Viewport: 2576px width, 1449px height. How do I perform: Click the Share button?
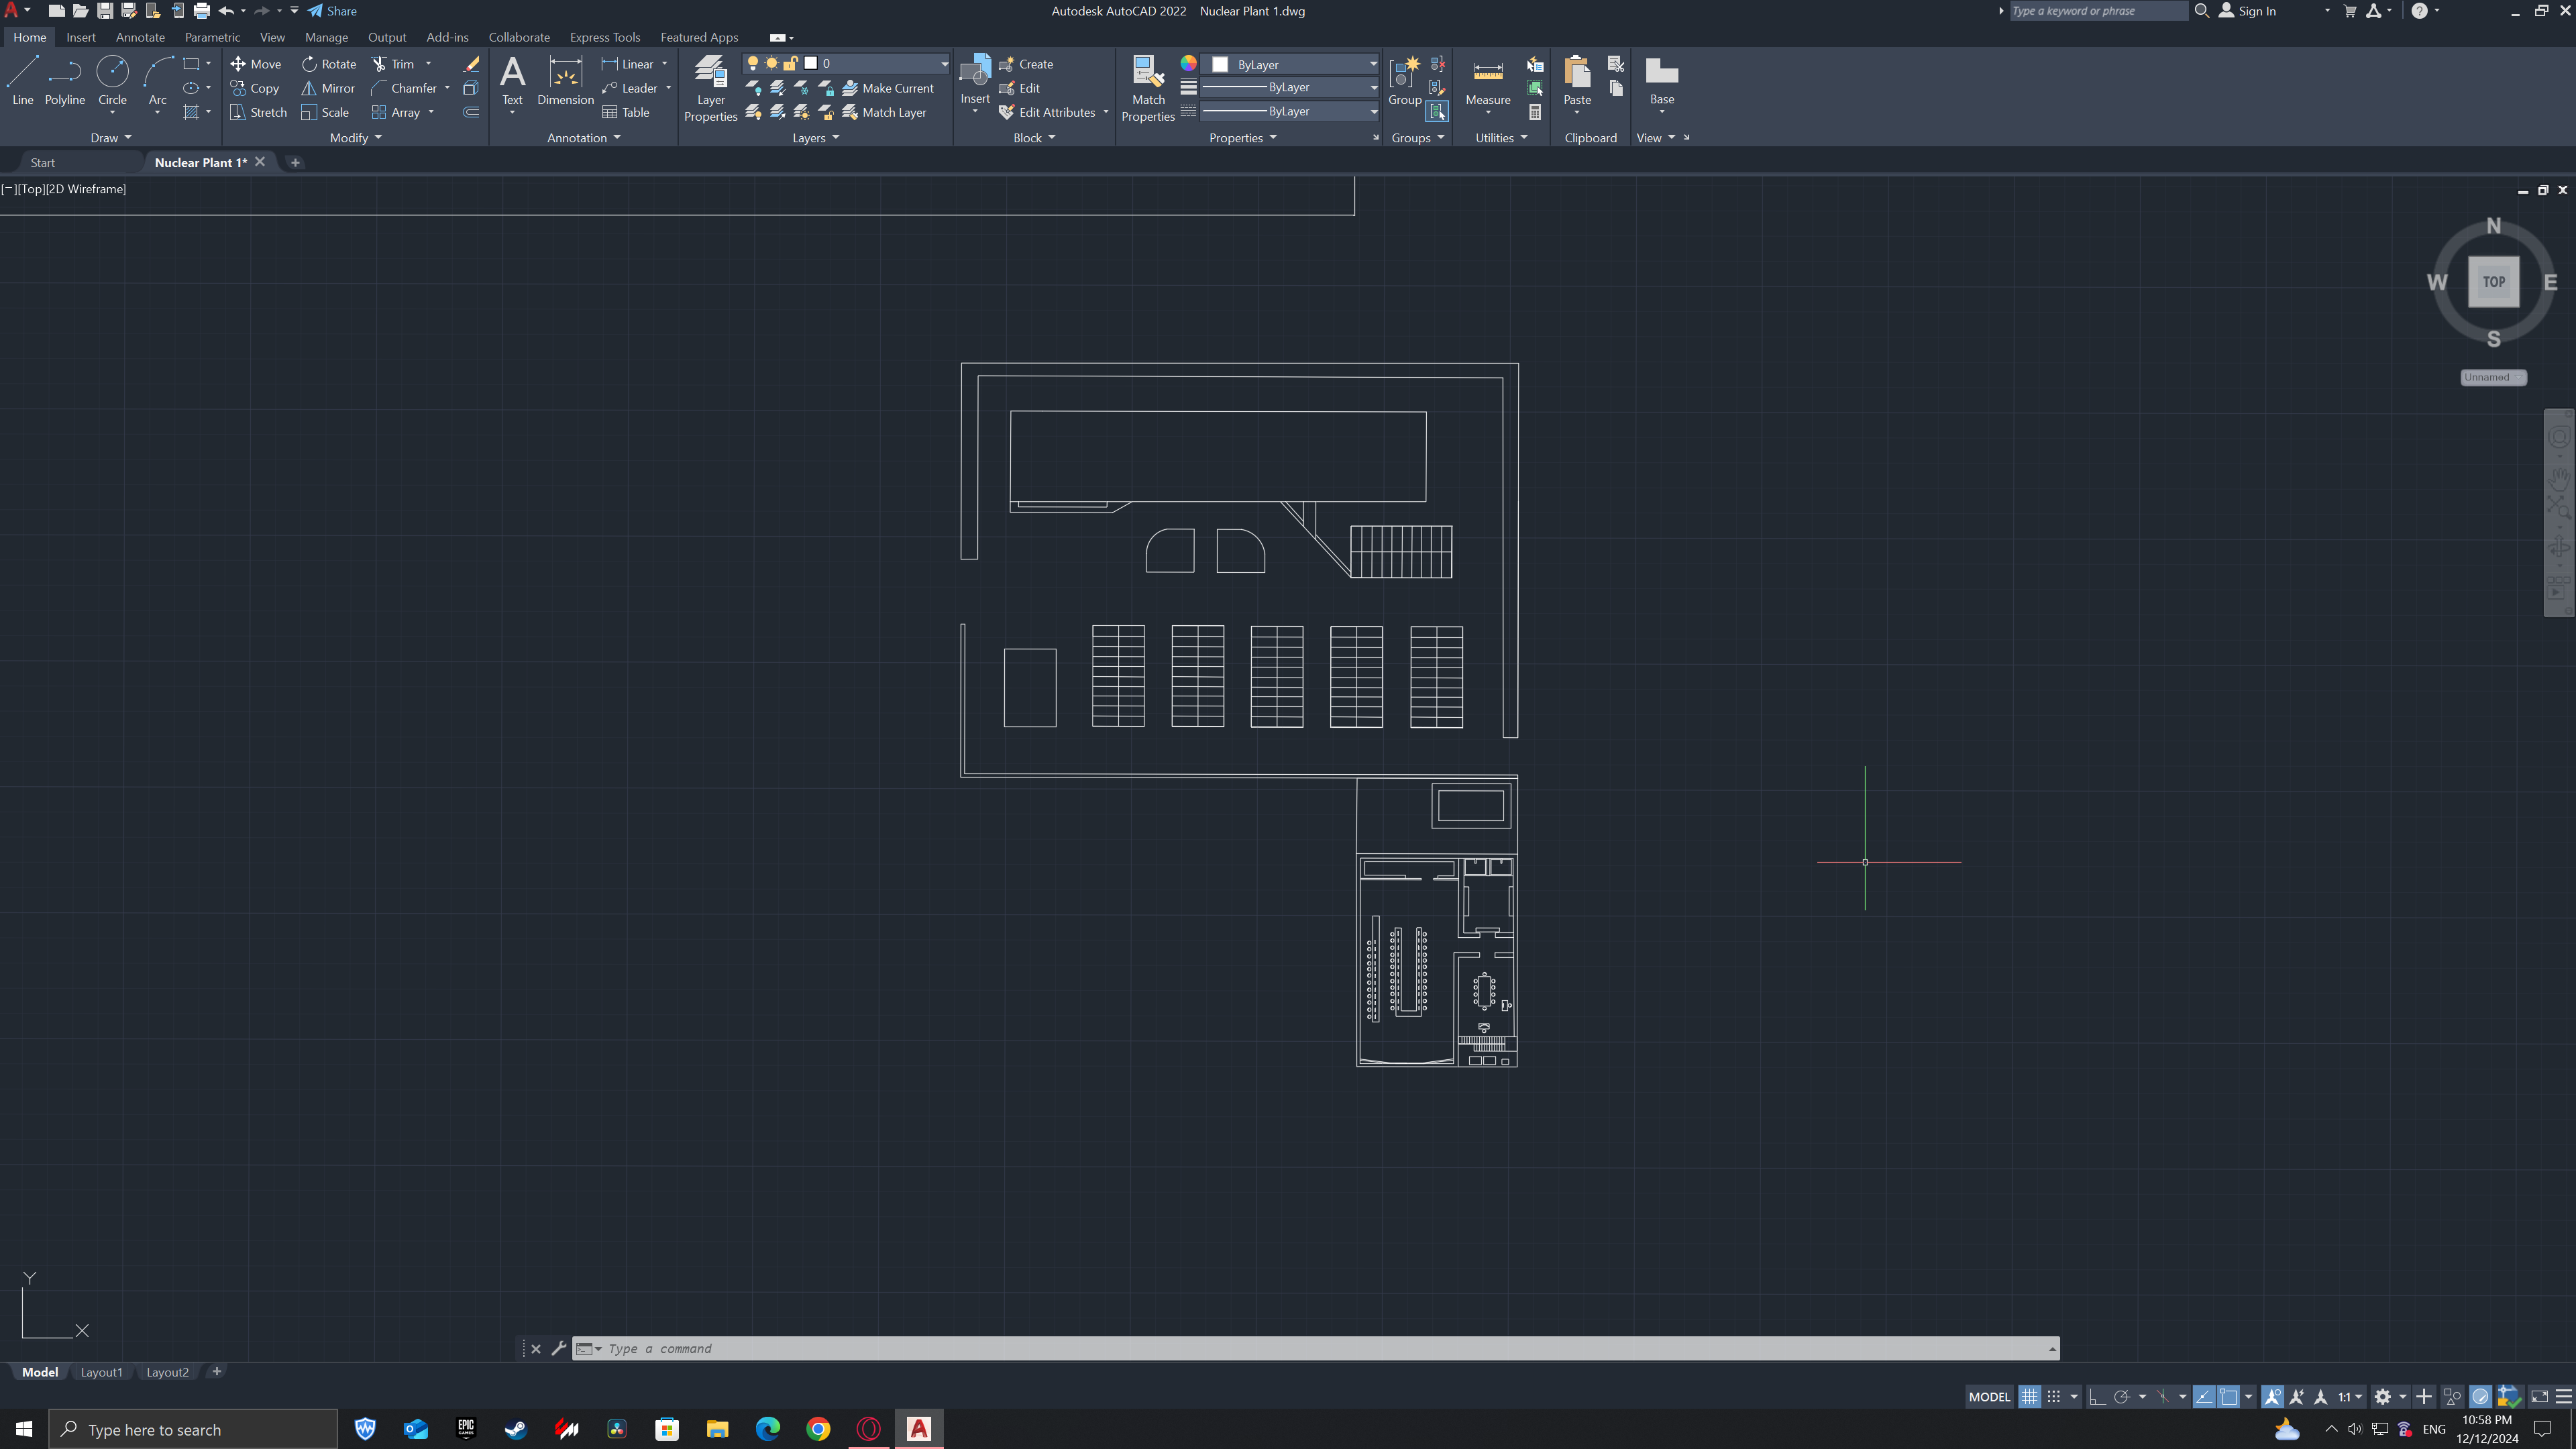coord(332,11)
